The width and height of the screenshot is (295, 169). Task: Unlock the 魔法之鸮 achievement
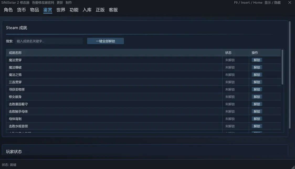click(x=257, y=75)
